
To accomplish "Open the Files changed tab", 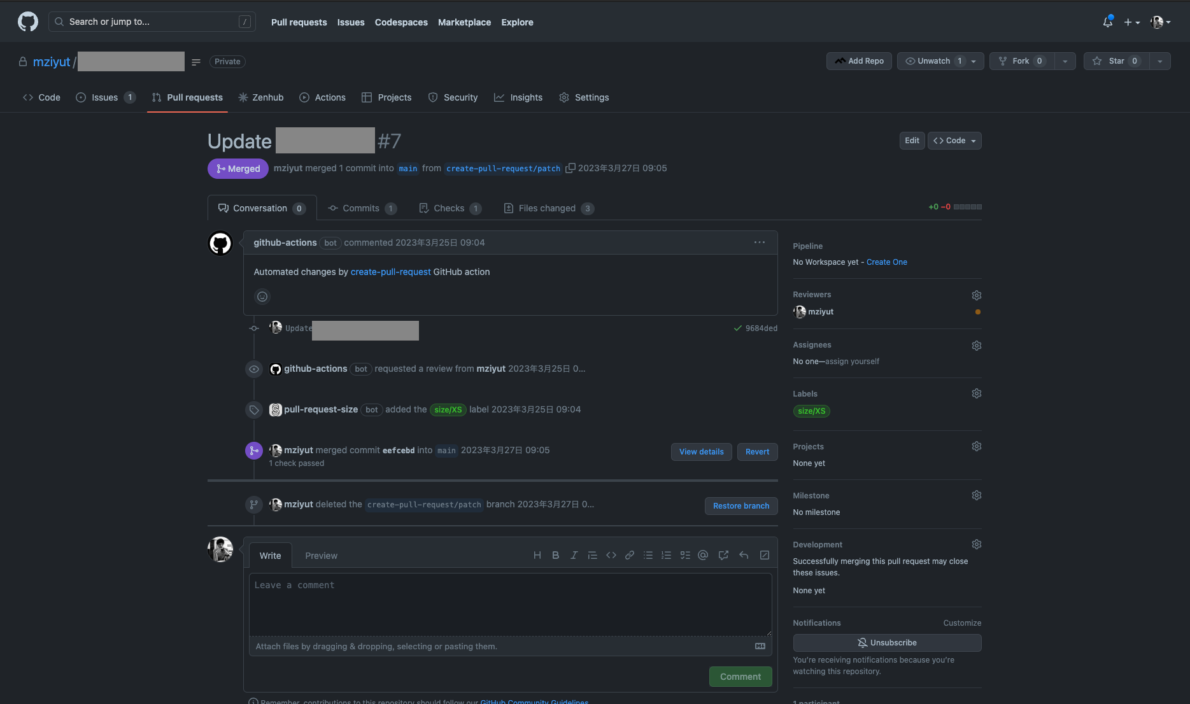I will (x=549, y=208).
